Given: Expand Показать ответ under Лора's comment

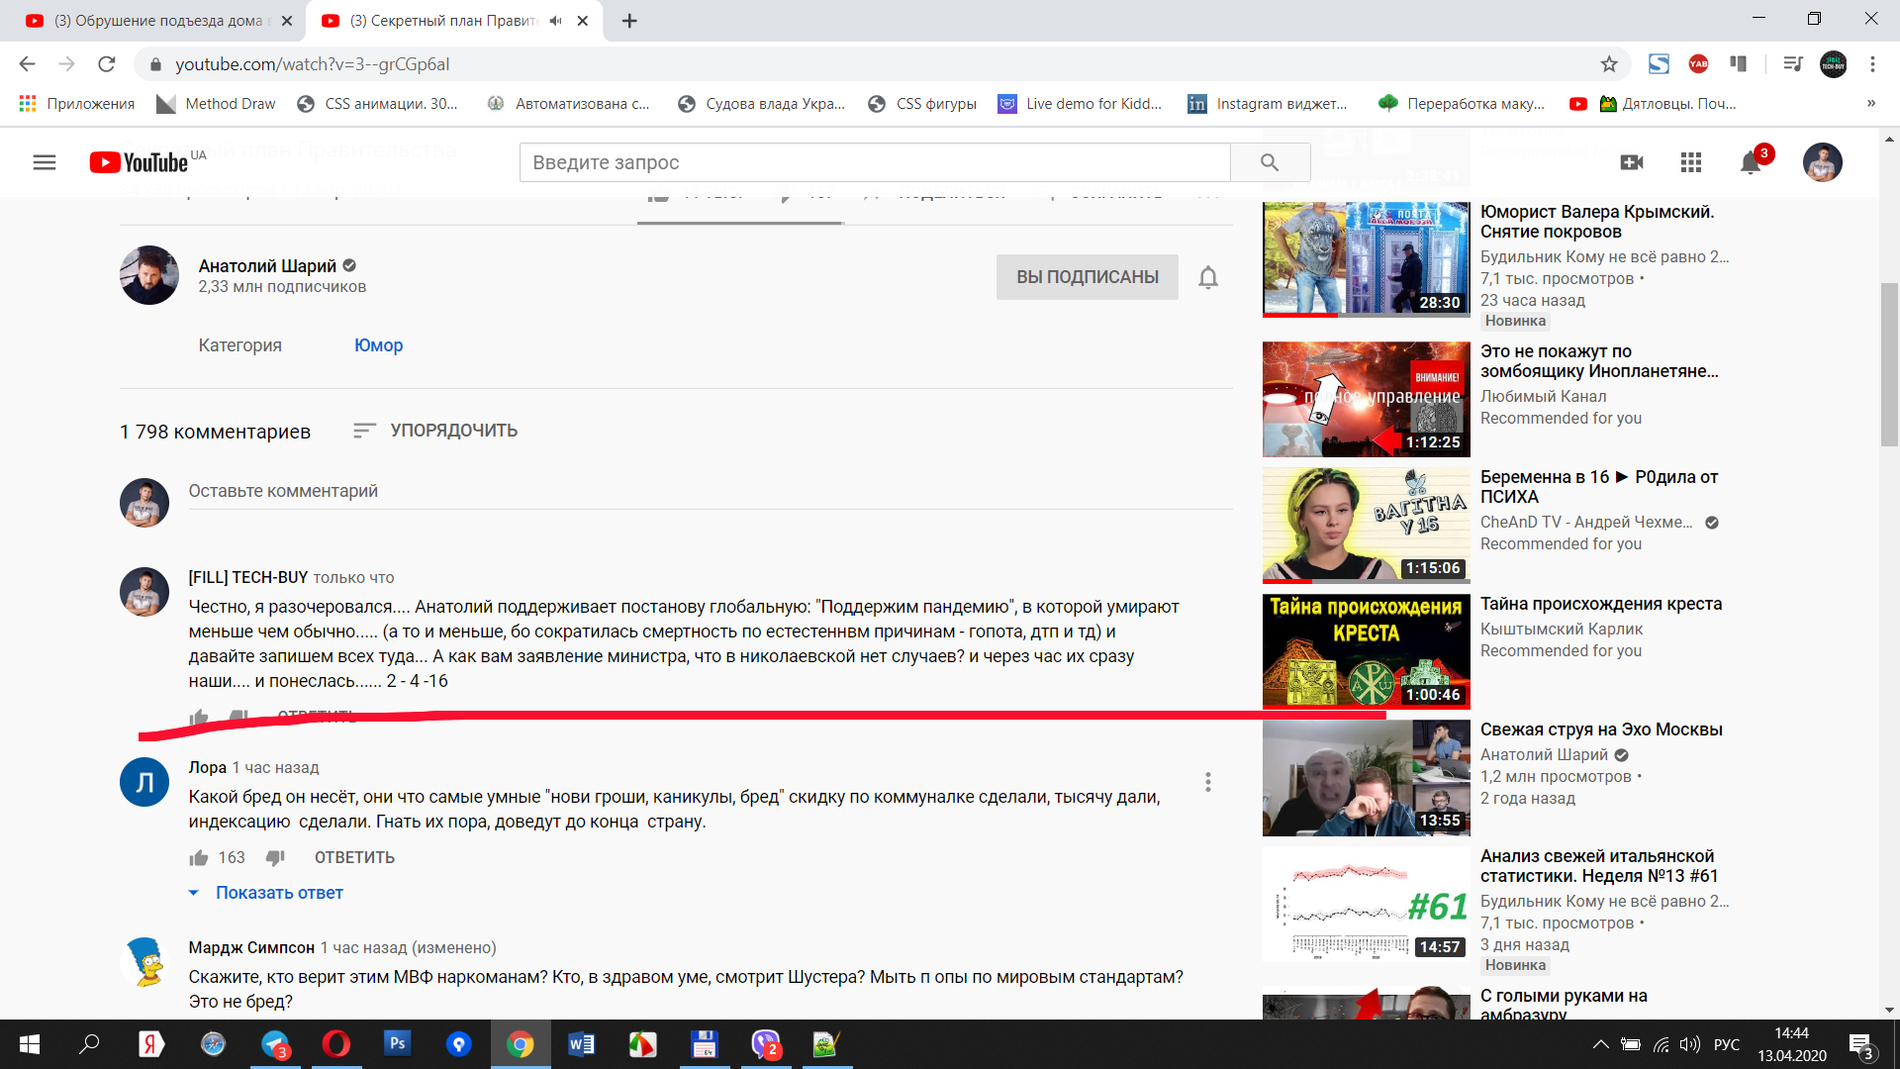Looking at the screenshot, I should coord(266,893).
